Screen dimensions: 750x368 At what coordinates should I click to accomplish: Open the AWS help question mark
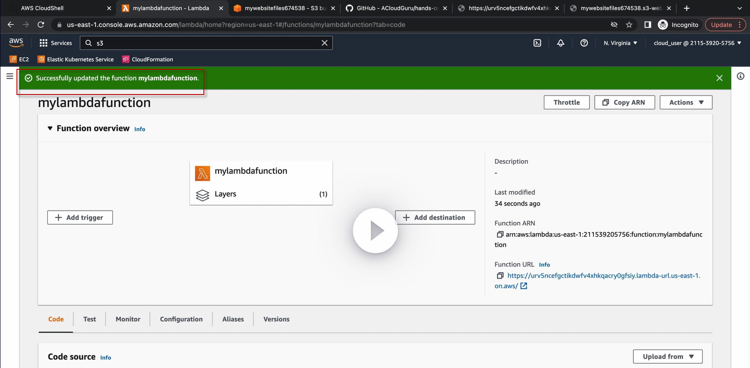click(x=584, y=43)
